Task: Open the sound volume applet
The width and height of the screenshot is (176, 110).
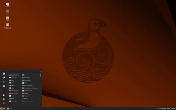Action: (x=159, y=109)
